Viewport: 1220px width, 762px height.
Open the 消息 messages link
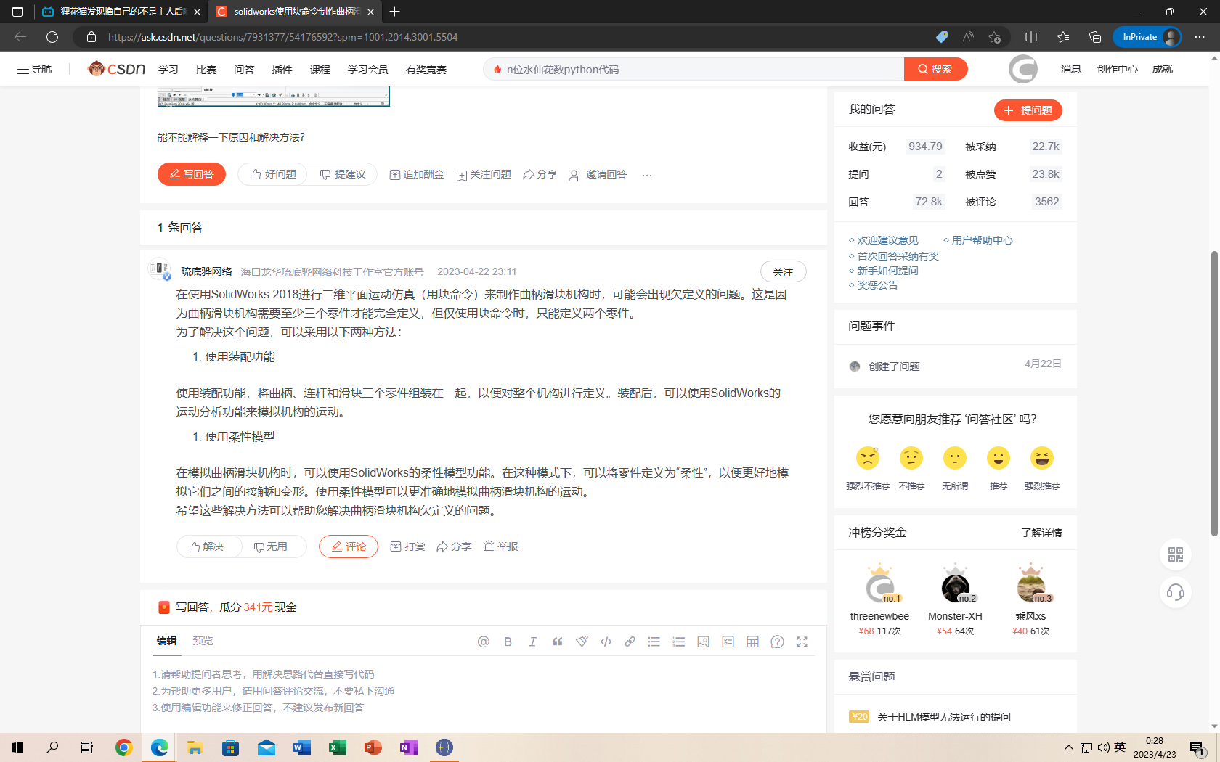[x=1070, y=69]
